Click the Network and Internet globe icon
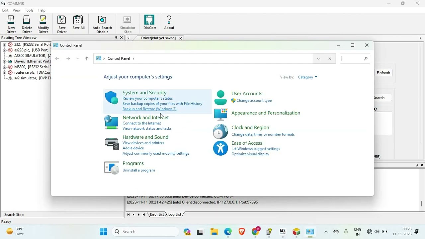Screen dimensions: 425x239 pos(112,122)
